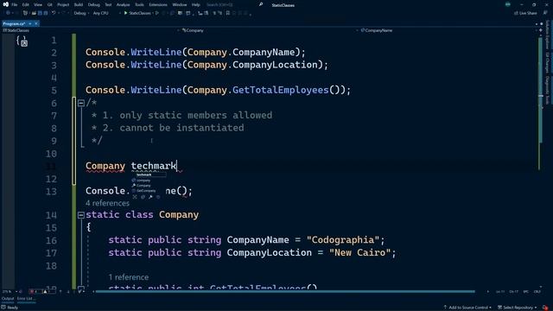Click the Visual Studio logo icon
The width and height of the screenshot is (553, 311).
click(6, 4)
